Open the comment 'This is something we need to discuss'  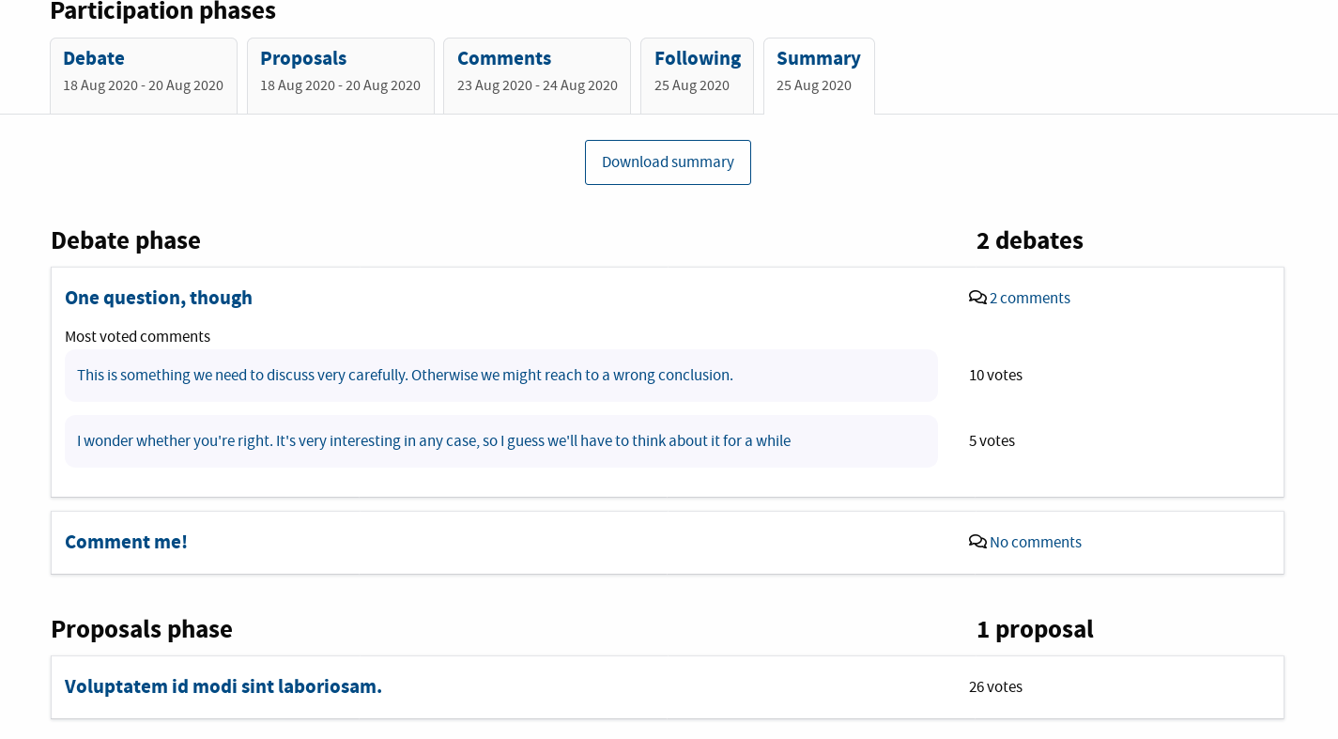[405, 376]
